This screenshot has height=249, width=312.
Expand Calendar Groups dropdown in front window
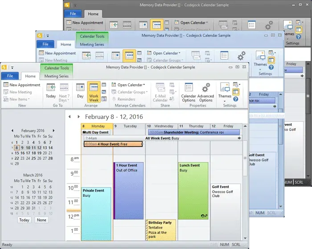130,92
